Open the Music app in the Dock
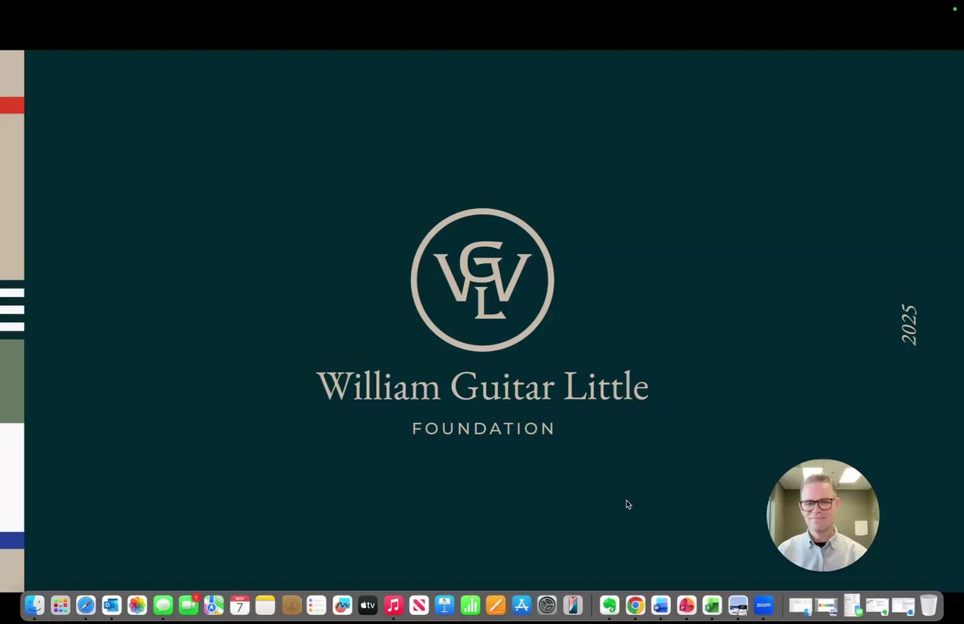This screenshot has width=964, height=624. coord(393,605)
